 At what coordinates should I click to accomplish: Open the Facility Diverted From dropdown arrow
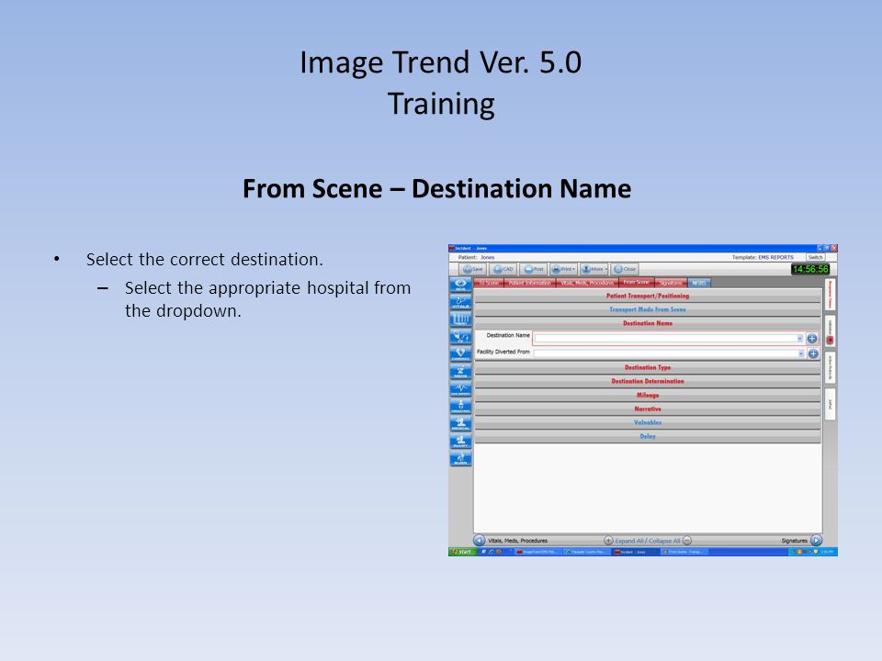[800, 353]
